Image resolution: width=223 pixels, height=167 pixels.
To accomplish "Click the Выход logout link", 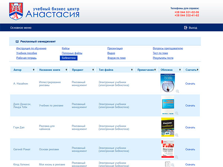I will coord(193,28).
